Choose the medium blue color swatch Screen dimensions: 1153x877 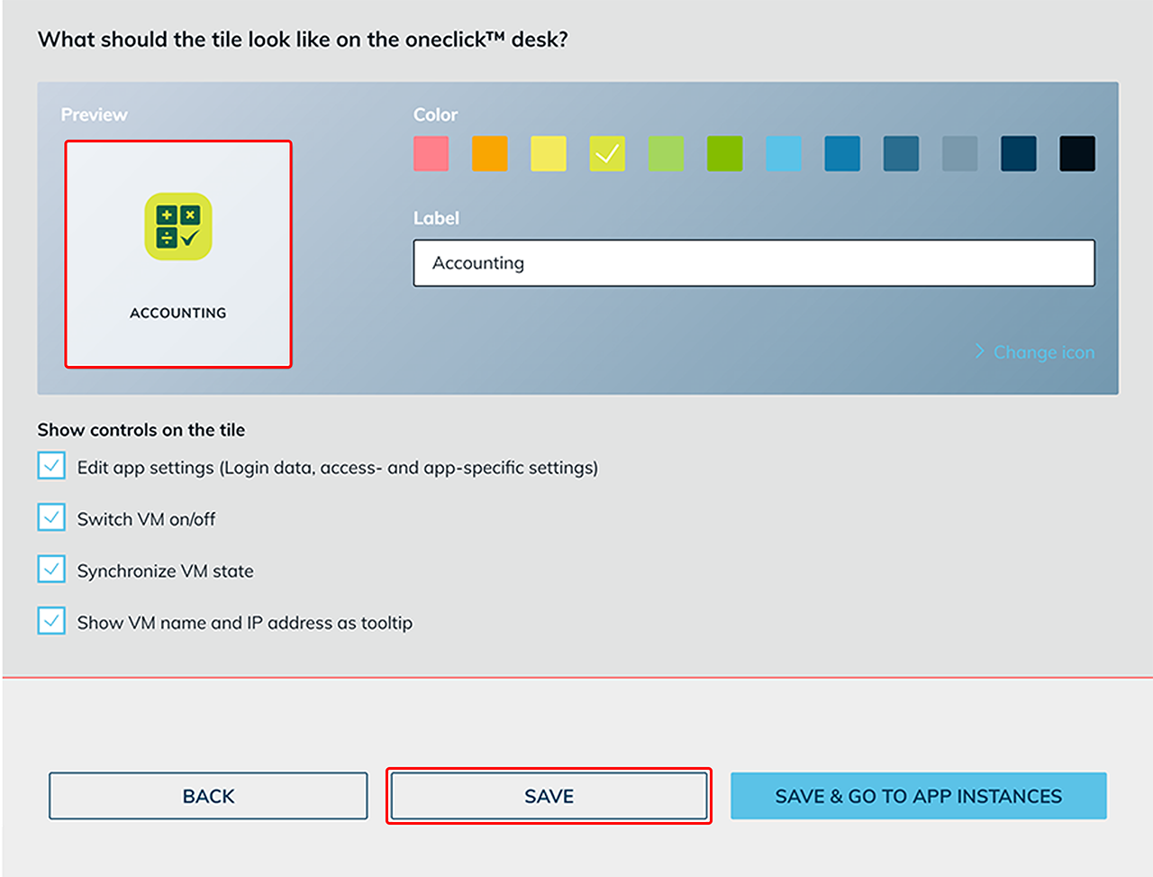(x=842, y=153)
